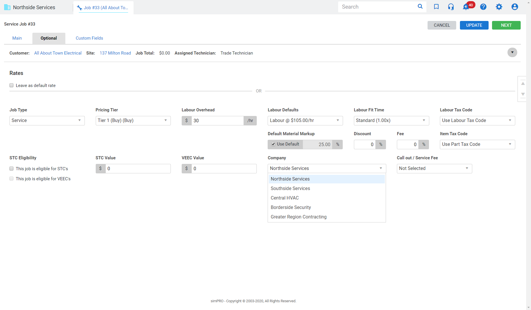Enable the STC eligibility checkbox
Screen dimensions: 531x310
coord(11,168)
